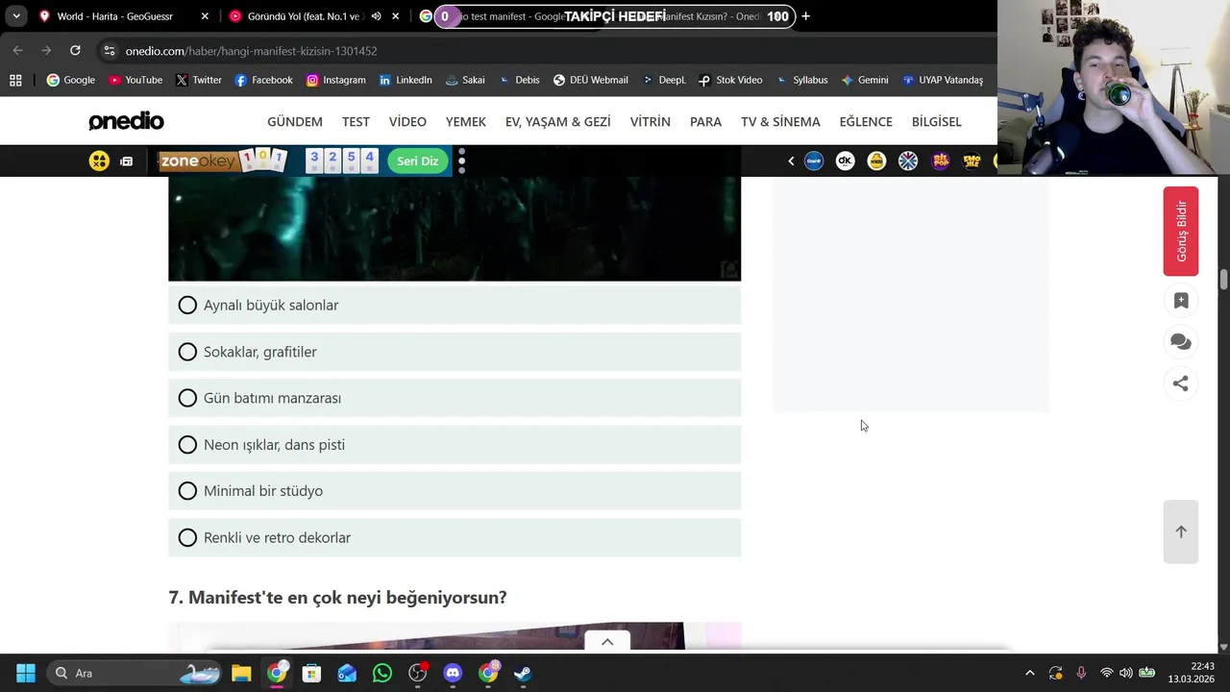Screen dimensions: 1230x692
Task: Click the yellow games icon in the game bar
Action: (99, 161)
